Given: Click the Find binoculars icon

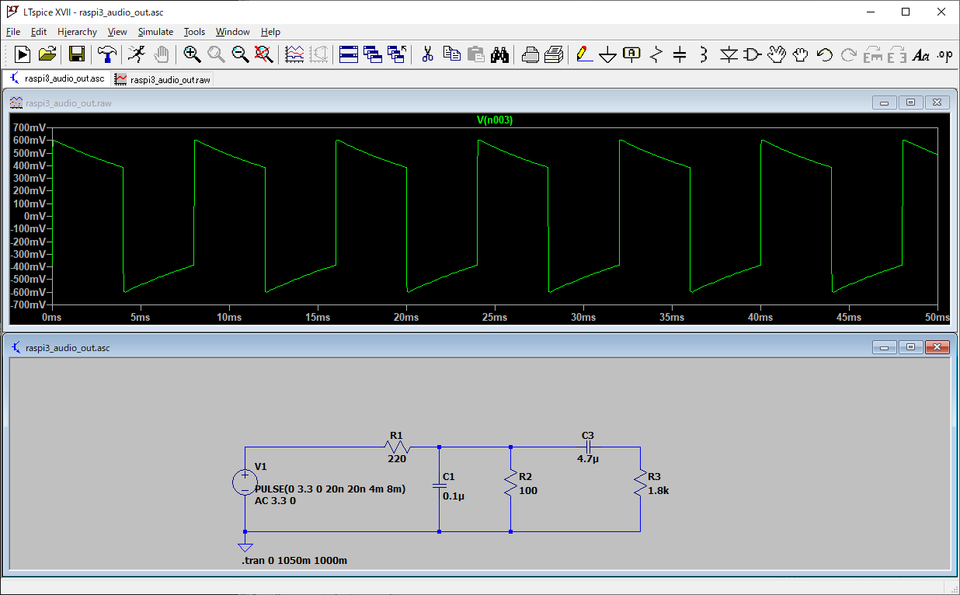Looking at the screenshot, I should click(499, 54).
